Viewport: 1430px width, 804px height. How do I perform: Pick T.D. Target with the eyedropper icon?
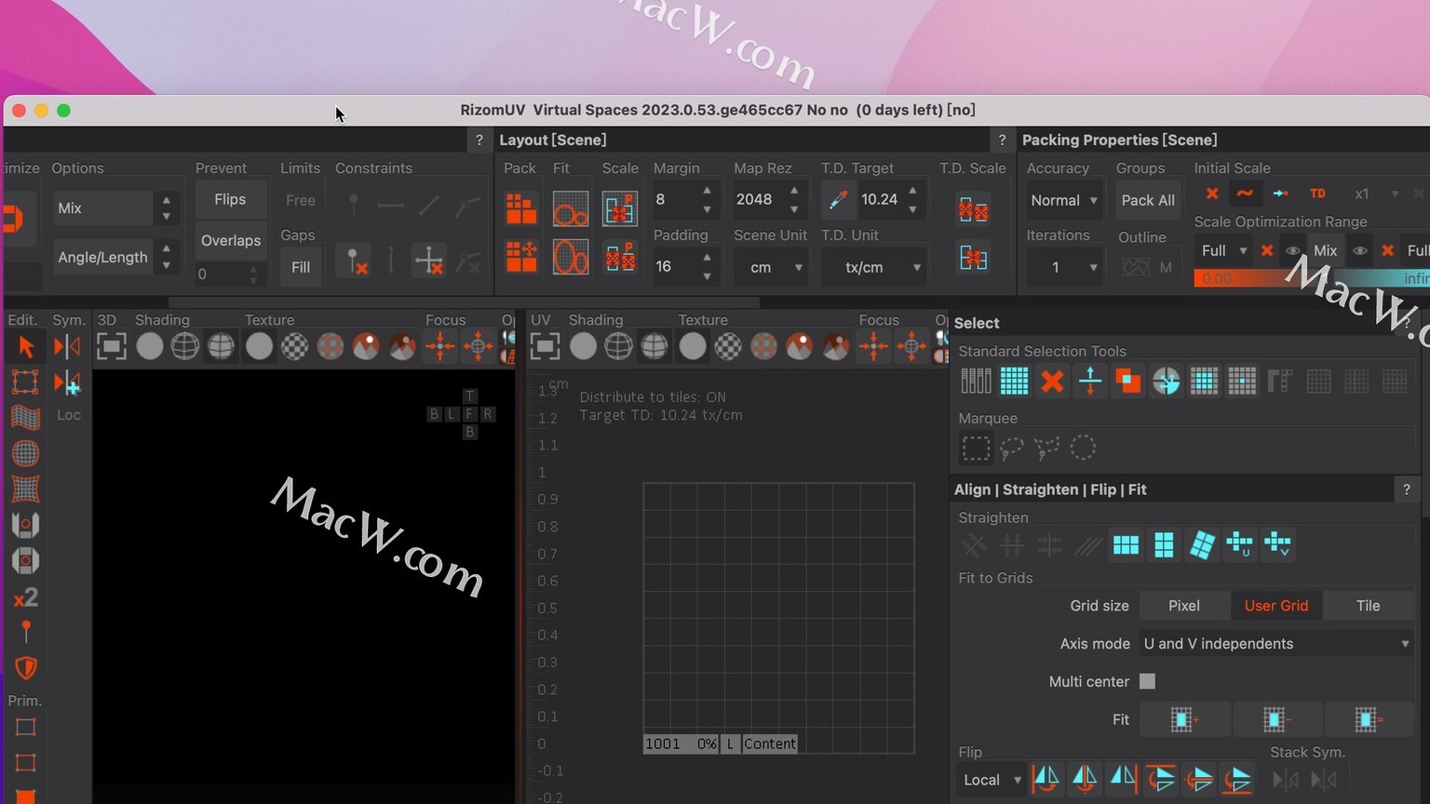[x=837, y=200]
